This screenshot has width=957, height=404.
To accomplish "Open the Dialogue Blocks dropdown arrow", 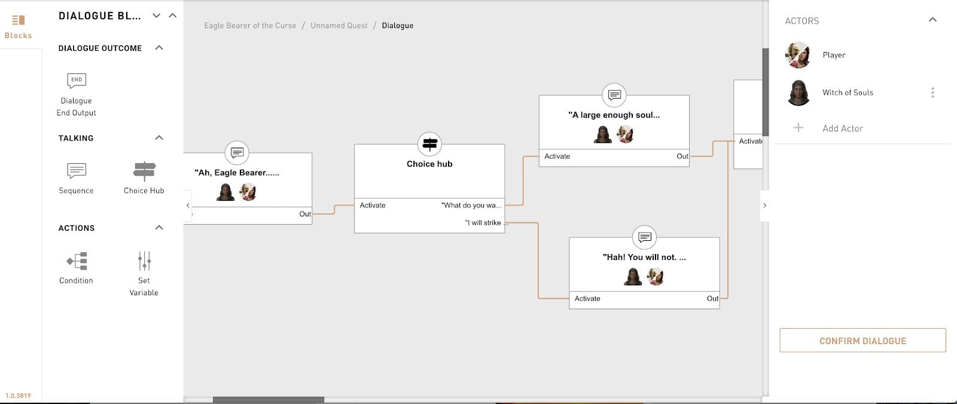I will pyautogui.click(x=157, y=16).
